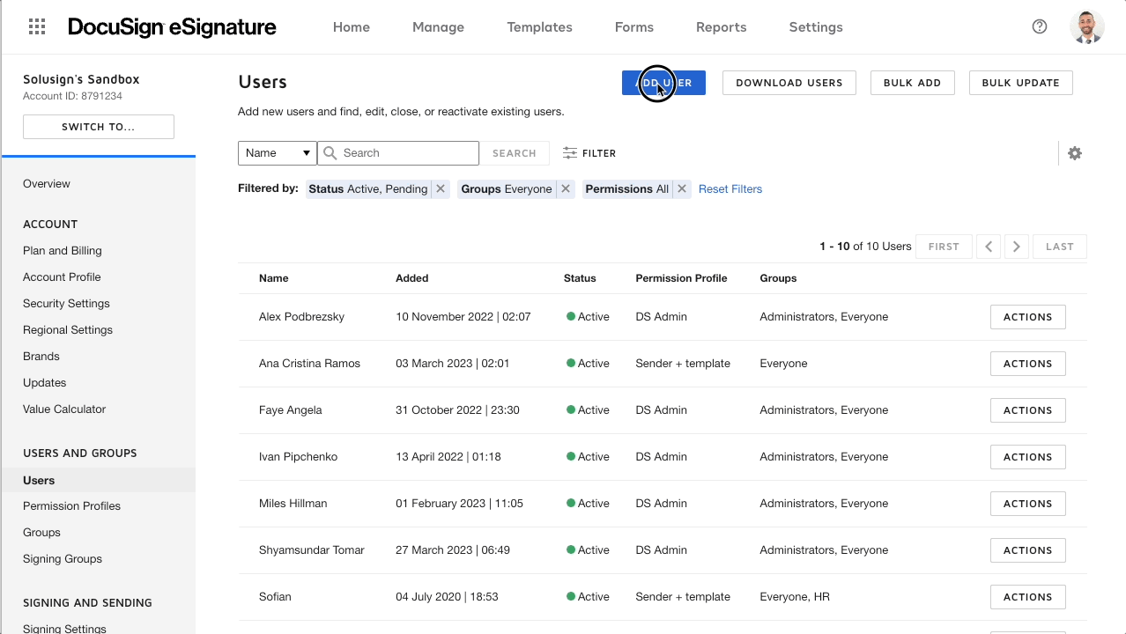Image resolution: width=1126 pixels, height=634 pixels.
Task: Click the Added column header
Action: tap(412, 278)
